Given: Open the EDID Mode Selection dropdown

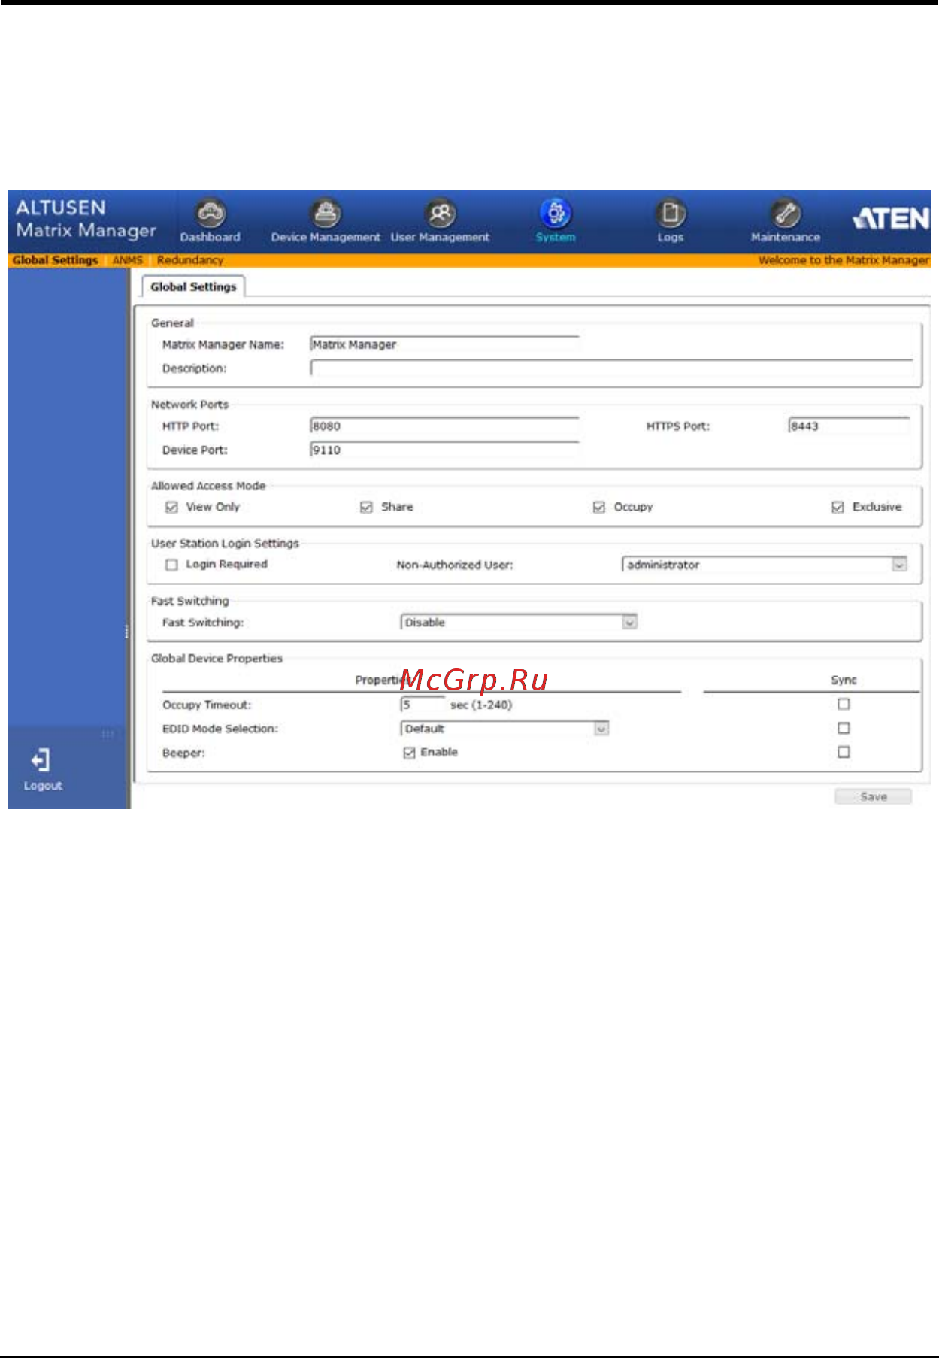Looking at the screenshot, I should (x=504, y=729).
